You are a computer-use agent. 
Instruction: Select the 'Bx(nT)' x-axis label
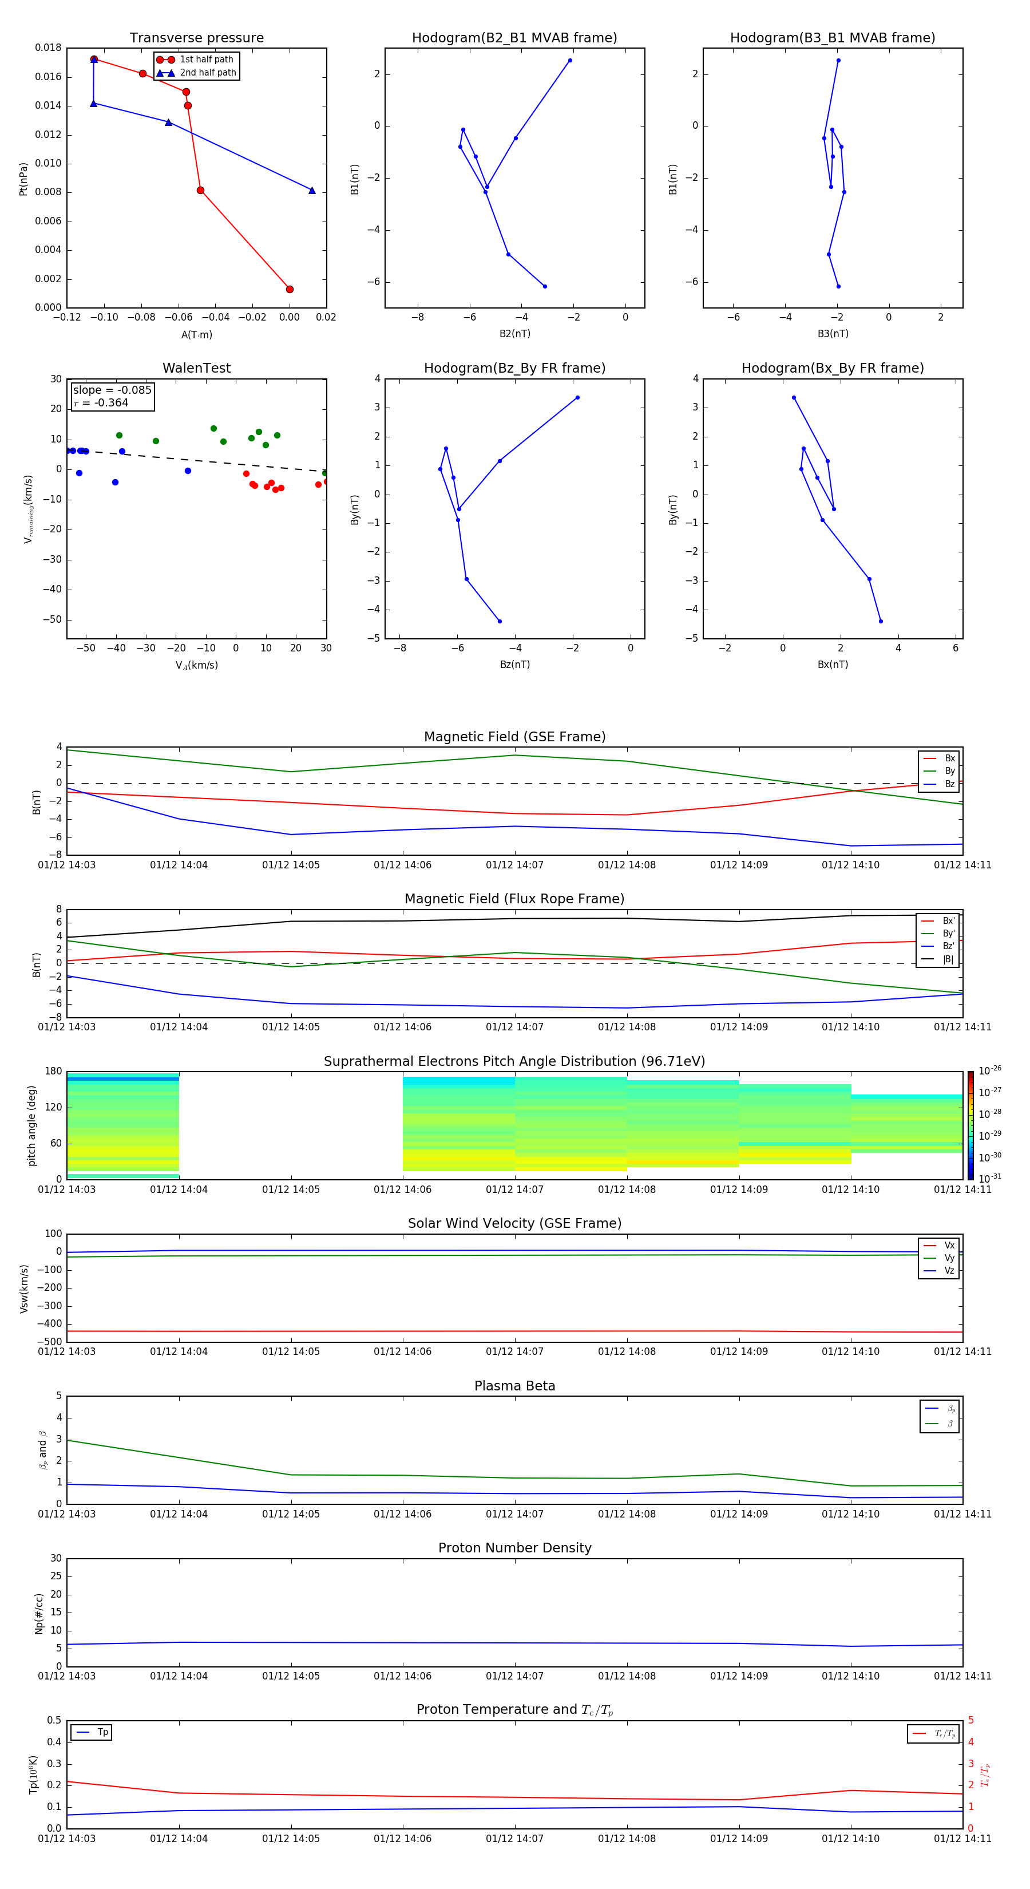point(833,665)
